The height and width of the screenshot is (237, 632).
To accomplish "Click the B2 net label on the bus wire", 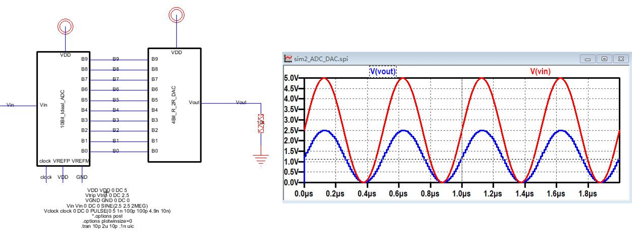I will pos(116,130).
